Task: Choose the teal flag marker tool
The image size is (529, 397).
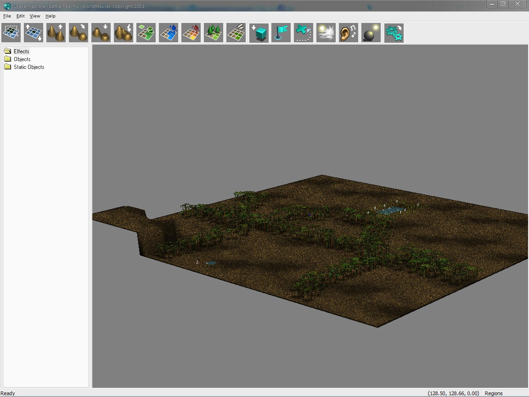Action: point(281,33)
